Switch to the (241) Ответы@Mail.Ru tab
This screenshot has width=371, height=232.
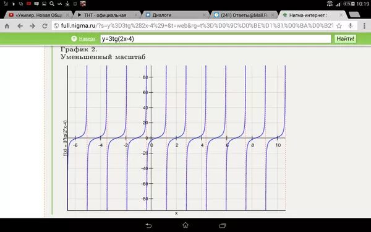244,15
